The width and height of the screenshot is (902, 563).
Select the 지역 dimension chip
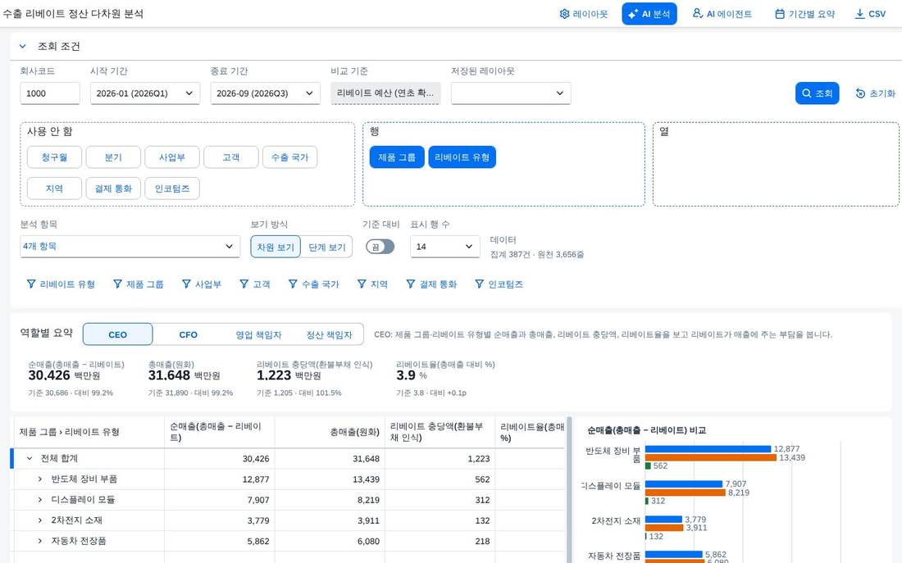click(54, 188)
